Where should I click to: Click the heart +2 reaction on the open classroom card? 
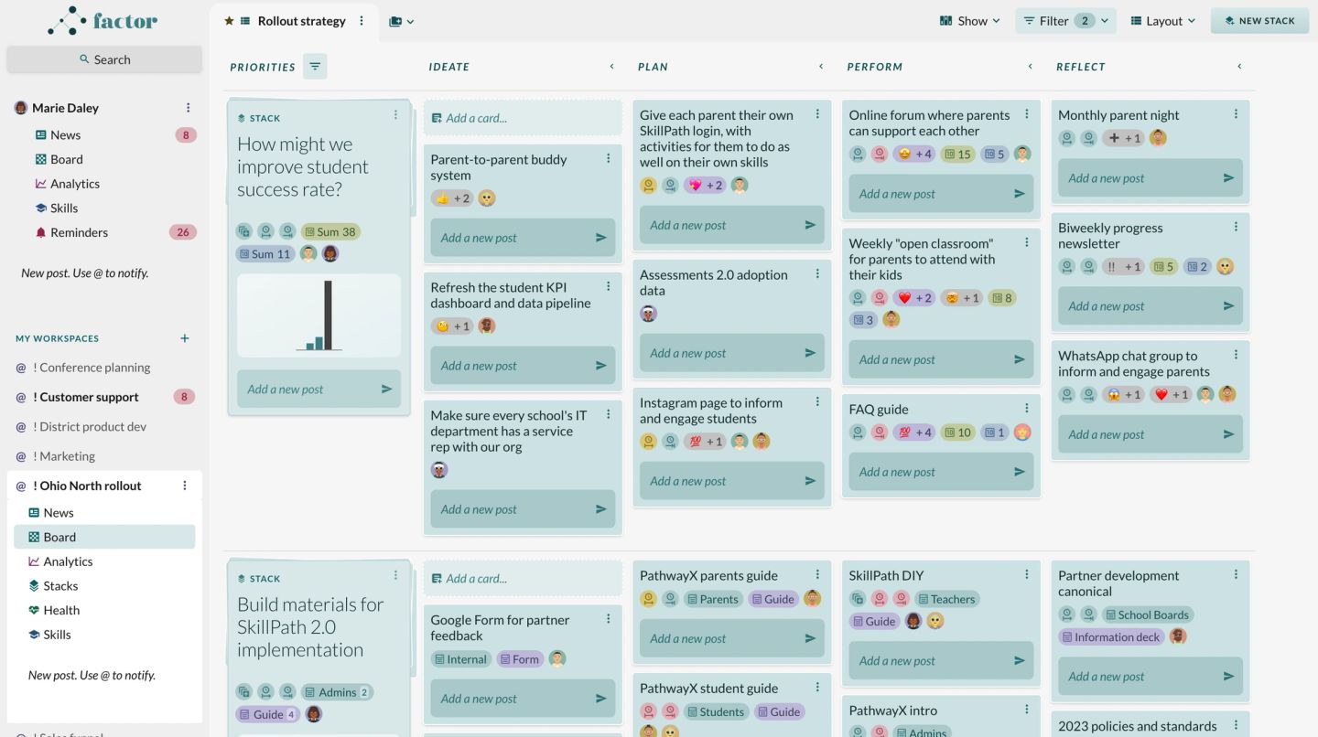click(x=914, y=298)
